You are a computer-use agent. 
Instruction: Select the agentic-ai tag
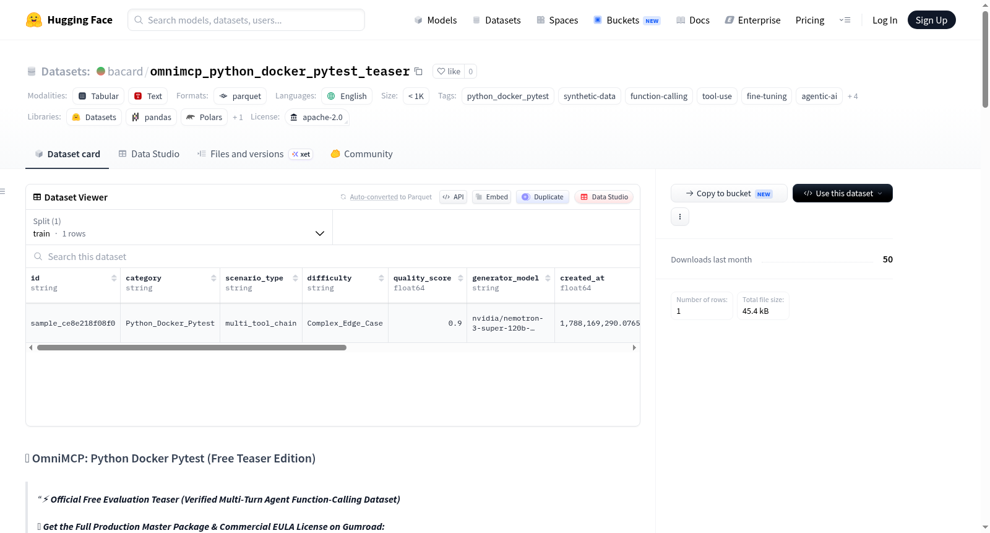coord(819,96)
